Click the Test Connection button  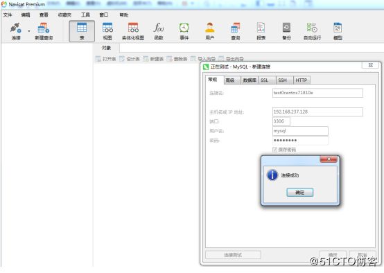[x=233, y=255]
